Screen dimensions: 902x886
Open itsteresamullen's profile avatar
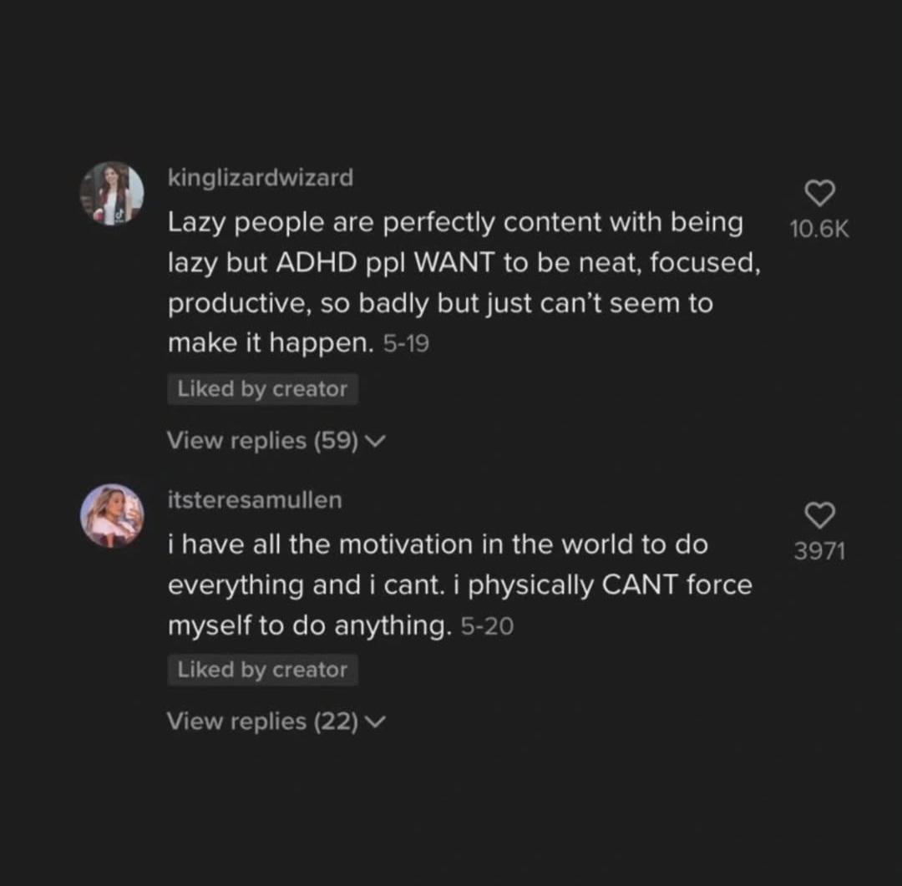point(112,515)
